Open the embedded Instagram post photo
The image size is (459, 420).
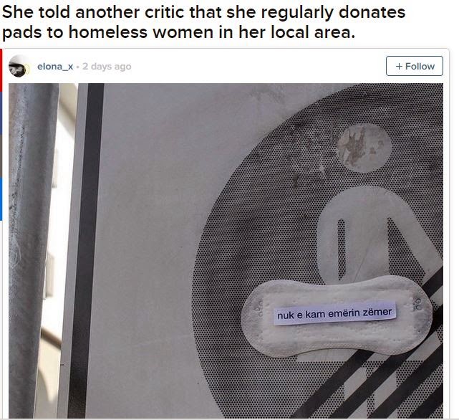pos(226,251)
